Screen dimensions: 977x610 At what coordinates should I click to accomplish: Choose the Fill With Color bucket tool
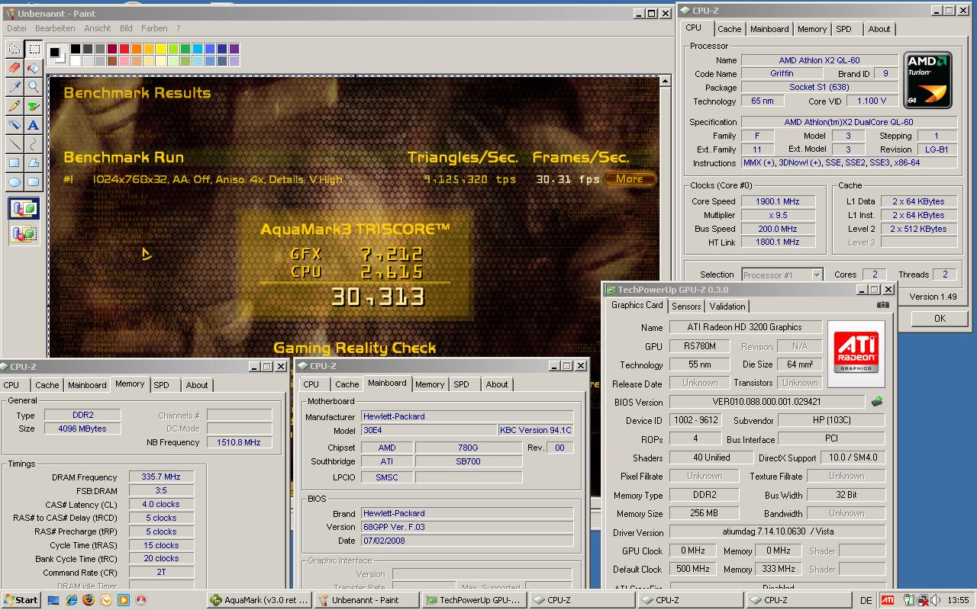click(x=34, y=68)
